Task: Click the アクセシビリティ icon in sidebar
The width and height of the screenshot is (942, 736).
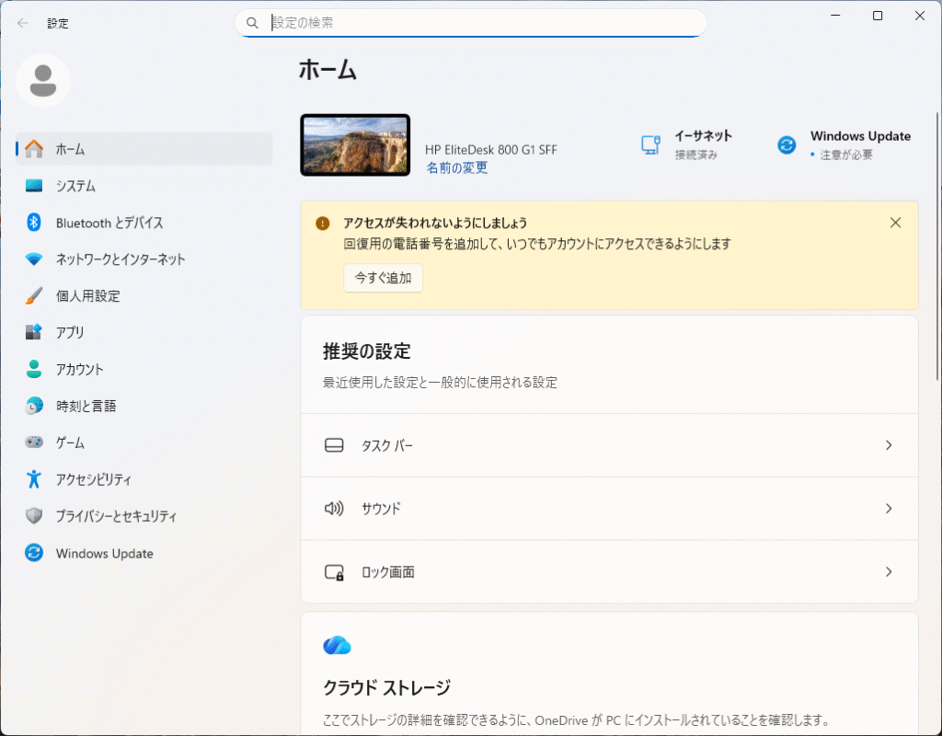Action: tap(34, 479)
